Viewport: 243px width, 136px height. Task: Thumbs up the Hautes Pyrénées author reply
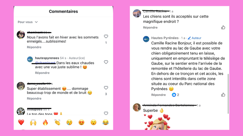pyautogui.click(x=223, y=95)
